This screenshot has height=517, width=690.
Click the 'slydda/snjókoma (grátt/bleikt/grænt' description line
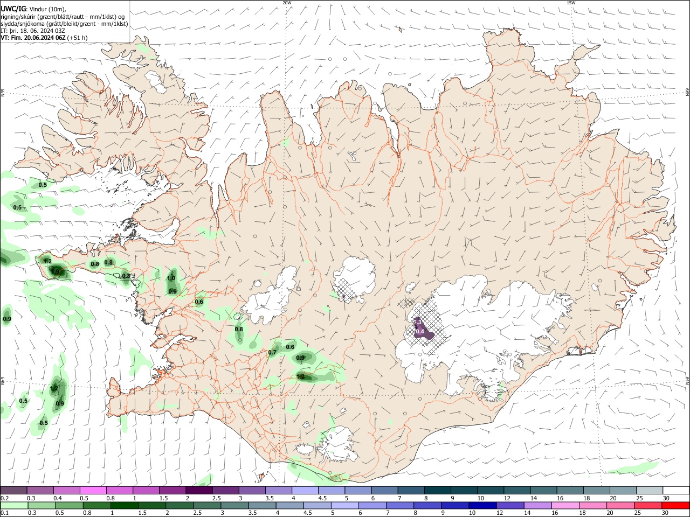click(64, 24)
